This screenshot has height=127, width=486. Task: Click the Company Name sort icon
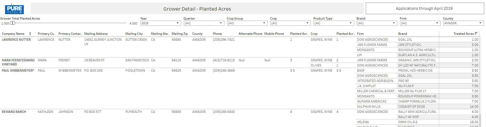click(x=30, y=34)
